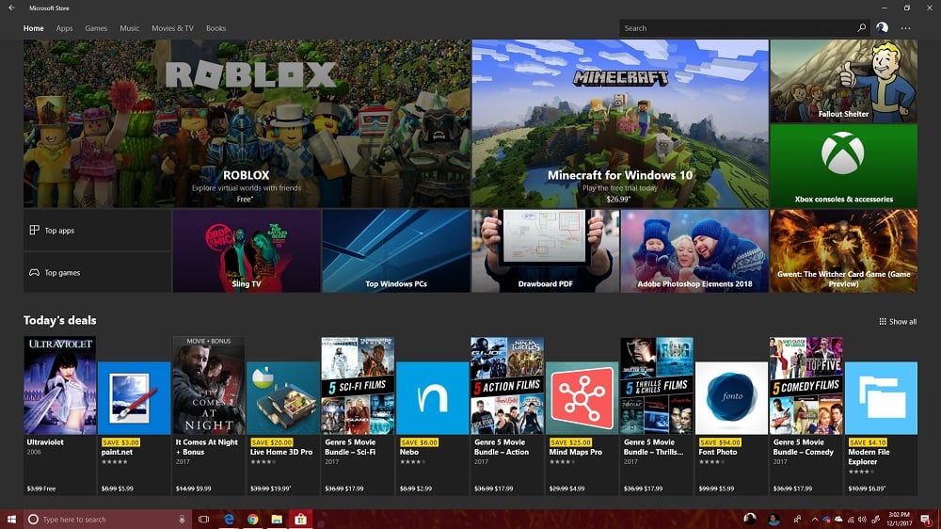Open the 5 Thrills & Chills Films bundle
941x529 pixels.
coord(657,385)
